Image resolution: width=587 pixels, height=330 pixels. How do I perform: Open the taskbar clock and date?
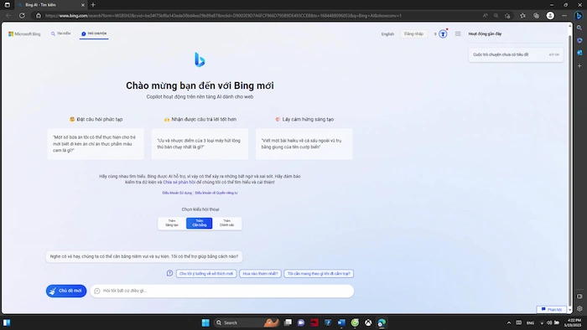pyautogui.click(x=574, y=323)
